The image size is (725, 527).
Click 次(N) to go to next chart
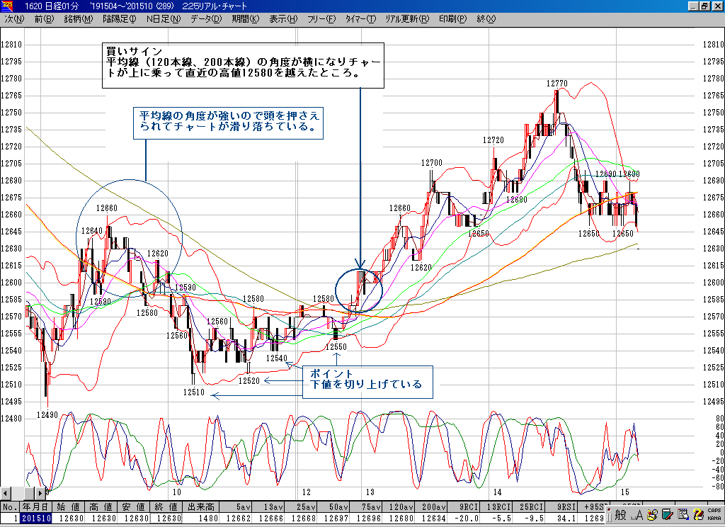[14, 19]
